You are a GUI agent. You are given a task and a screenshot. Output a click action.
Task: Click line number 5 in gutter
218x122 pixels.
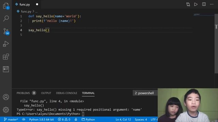[21, 35]
